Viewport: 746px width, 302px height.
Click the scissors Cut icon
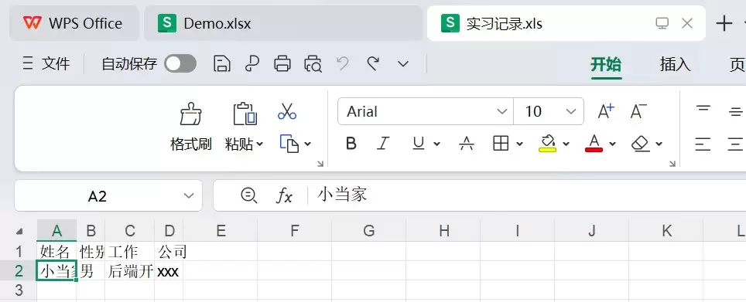[287, 111]
